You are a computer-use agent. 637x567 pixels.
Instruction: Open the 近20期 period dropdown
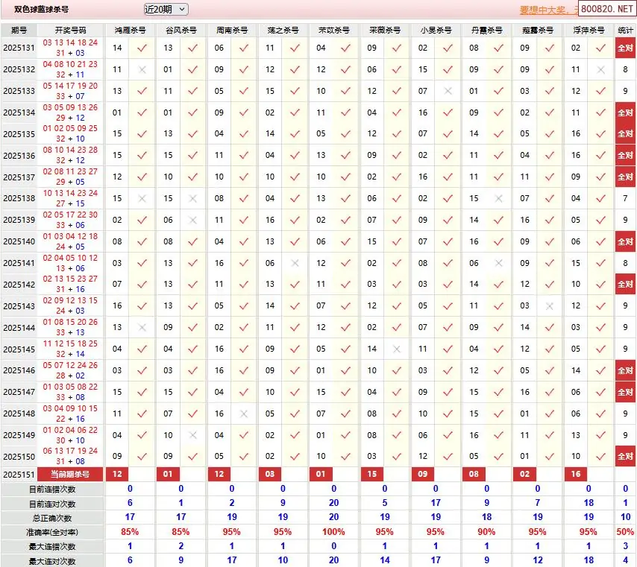(166, 9)
